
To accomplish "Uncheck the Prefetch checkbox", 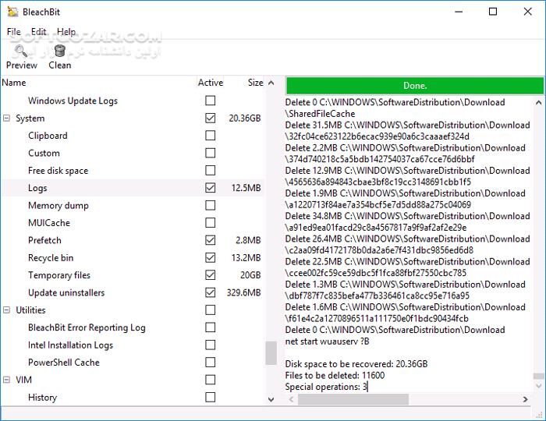I will click(x=211, y=240).
